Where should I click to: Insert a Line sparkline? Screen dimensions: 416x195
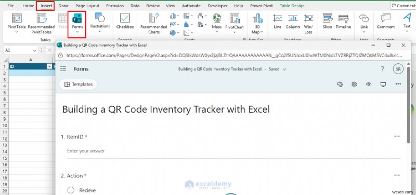(278, 21)
